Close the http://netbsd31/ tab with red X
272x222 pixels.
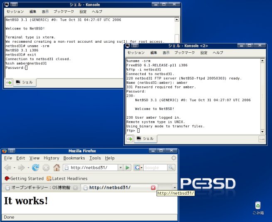(x=153, y=188)
